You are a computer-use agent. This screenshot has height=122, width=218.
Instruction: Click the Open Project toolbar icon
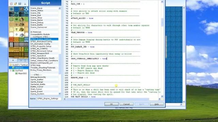click(15, 4)
